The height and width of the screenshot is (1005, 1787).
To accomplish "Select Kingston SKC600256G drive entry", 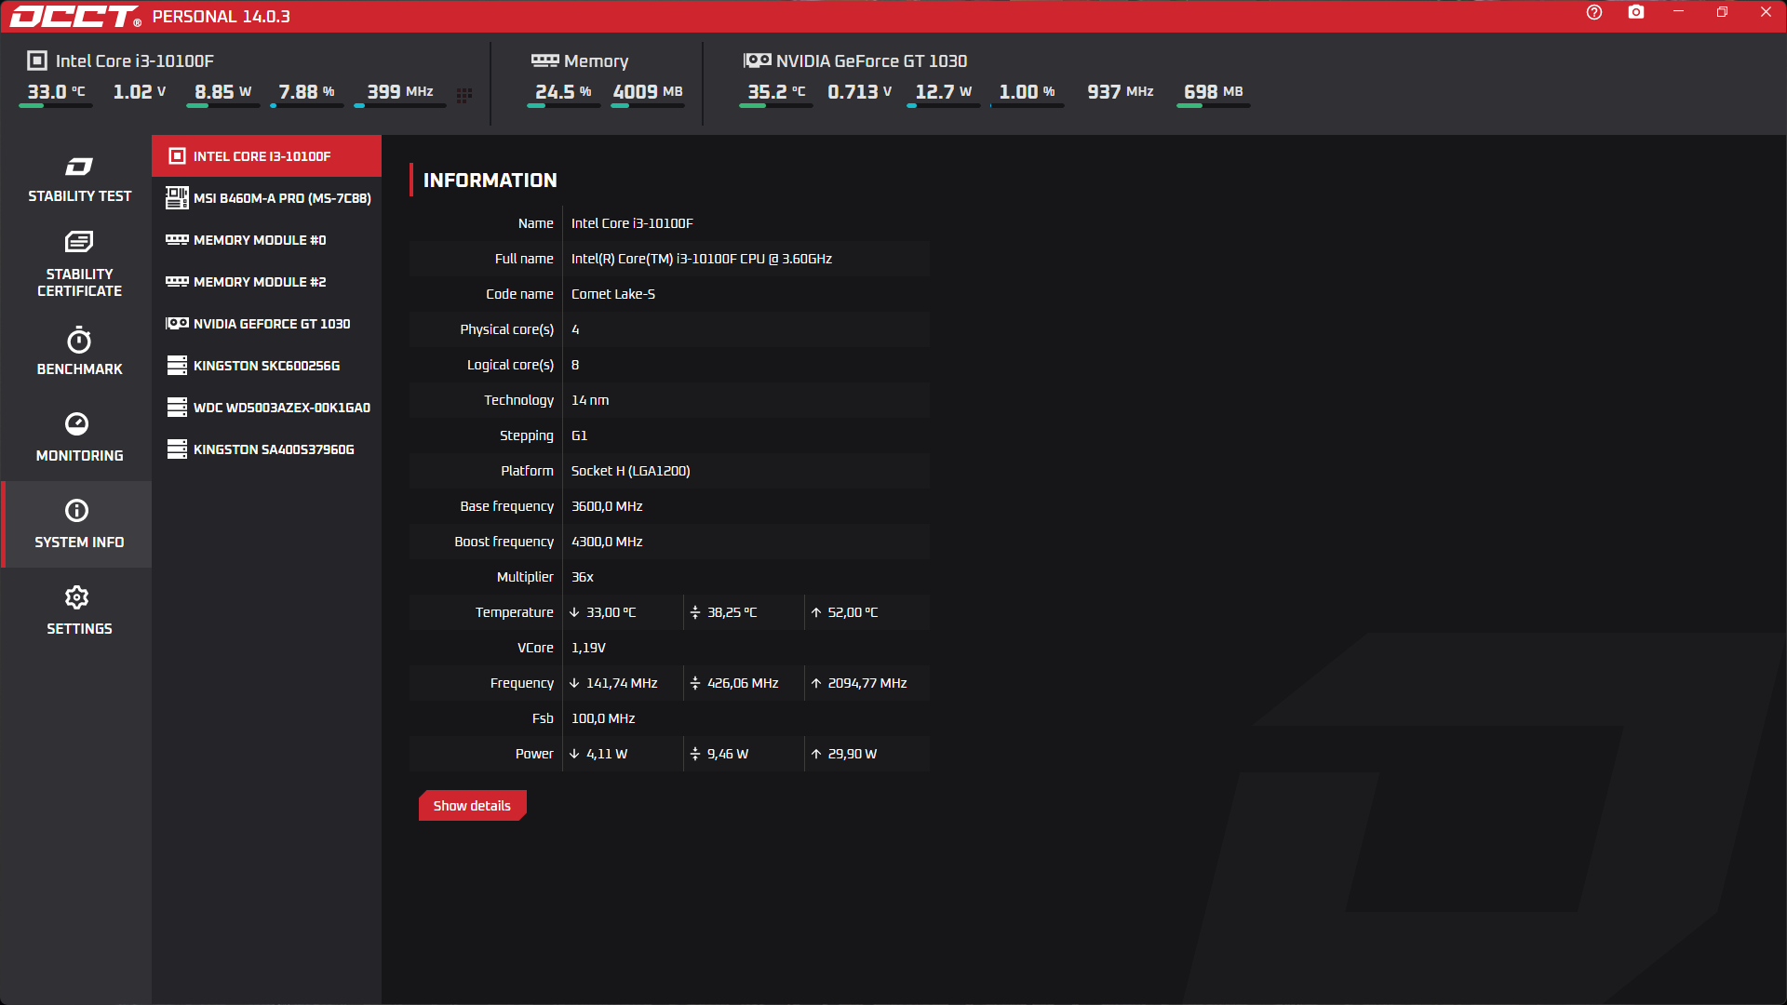I will 266,366.
